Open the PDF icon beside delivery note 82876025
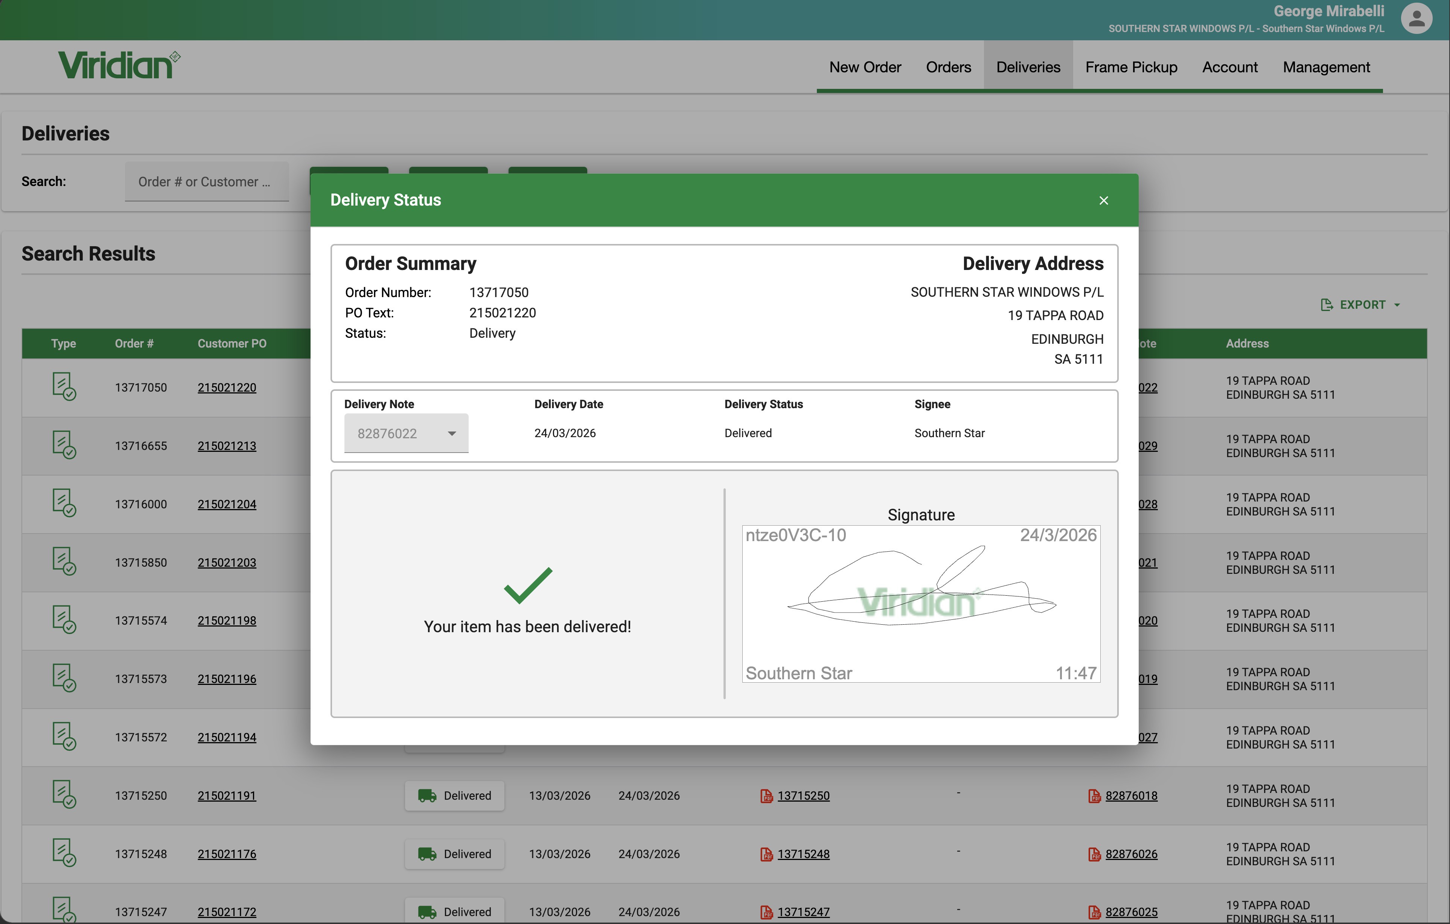The image size is (1450, 924). tap(1095, 912)
